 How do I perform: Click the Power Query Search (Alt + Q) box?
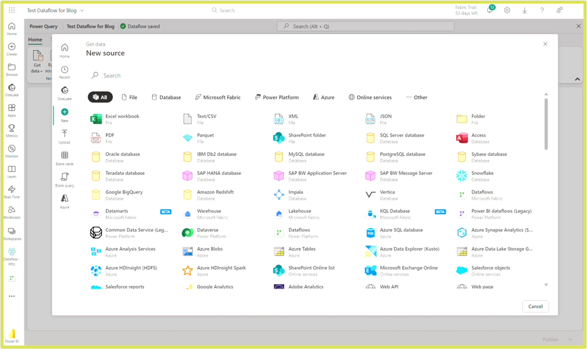coord(365,26)
